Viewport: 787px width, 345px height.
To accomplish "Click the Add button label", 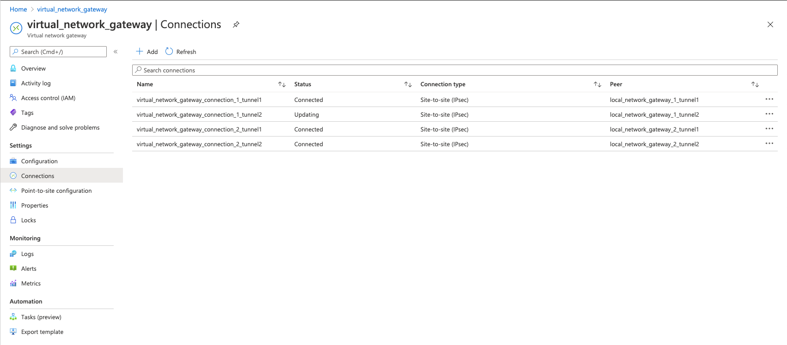I will pyautogui.click(x=152, y=52).
